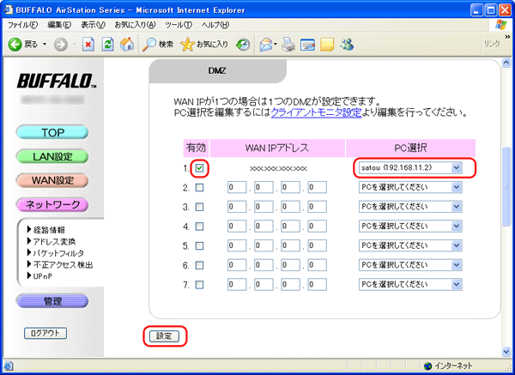The width and height of the screenshot is (515, 375).
Task: Click first octet field in row 2
Action: coord(237,187)
